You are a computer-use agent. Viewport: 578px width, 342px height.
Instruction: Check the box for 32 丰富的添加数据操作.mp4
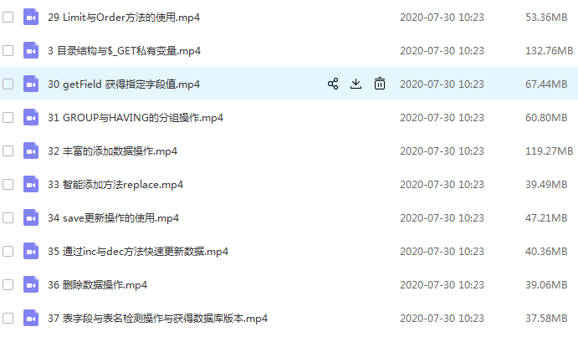click(x=8, y=151)
